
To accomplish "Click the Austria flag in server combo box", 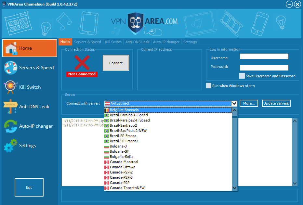I will tap(107, 103).
